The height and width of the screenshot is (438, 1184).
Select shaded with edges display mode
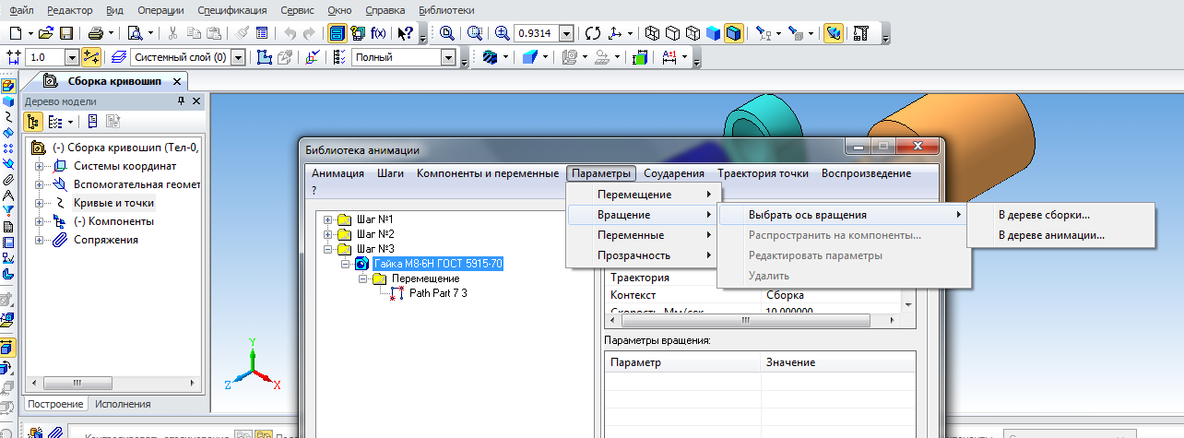coord(734,33)
